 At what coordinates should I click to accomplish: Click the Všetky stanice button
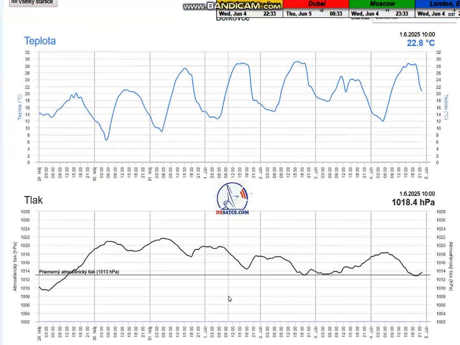[x=31, y=2]
